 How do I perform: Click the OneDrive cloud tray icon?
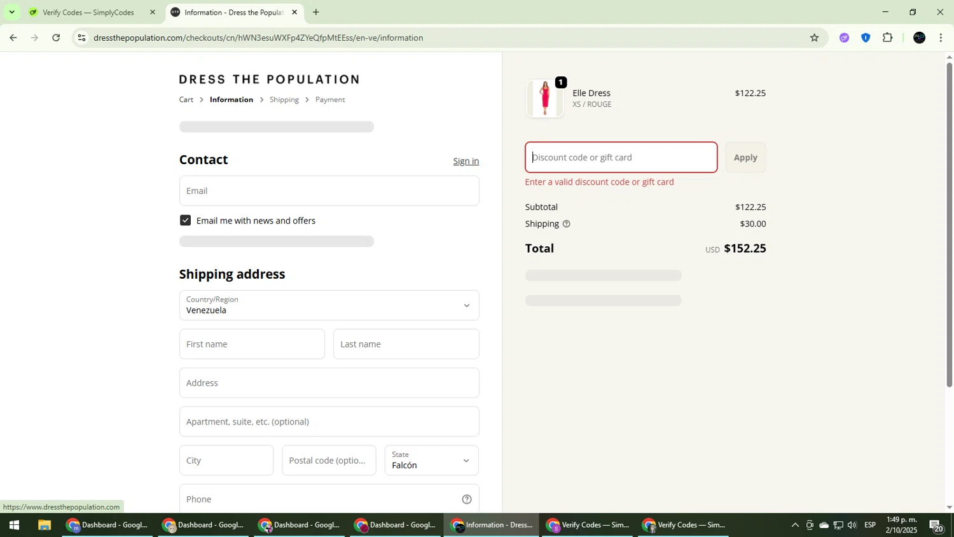[824, 526]
